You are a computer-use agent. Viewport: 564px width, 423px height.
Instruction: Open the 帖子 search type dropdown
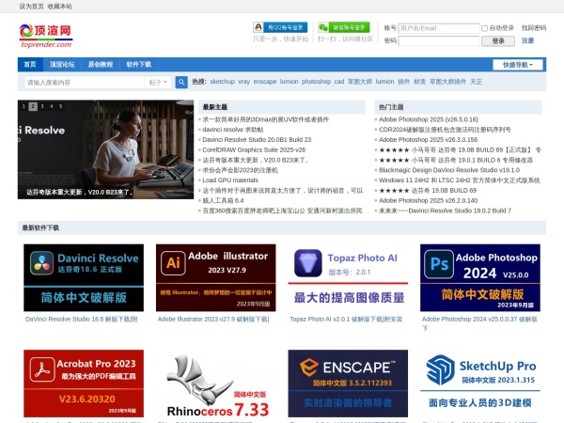coord(159,82)
